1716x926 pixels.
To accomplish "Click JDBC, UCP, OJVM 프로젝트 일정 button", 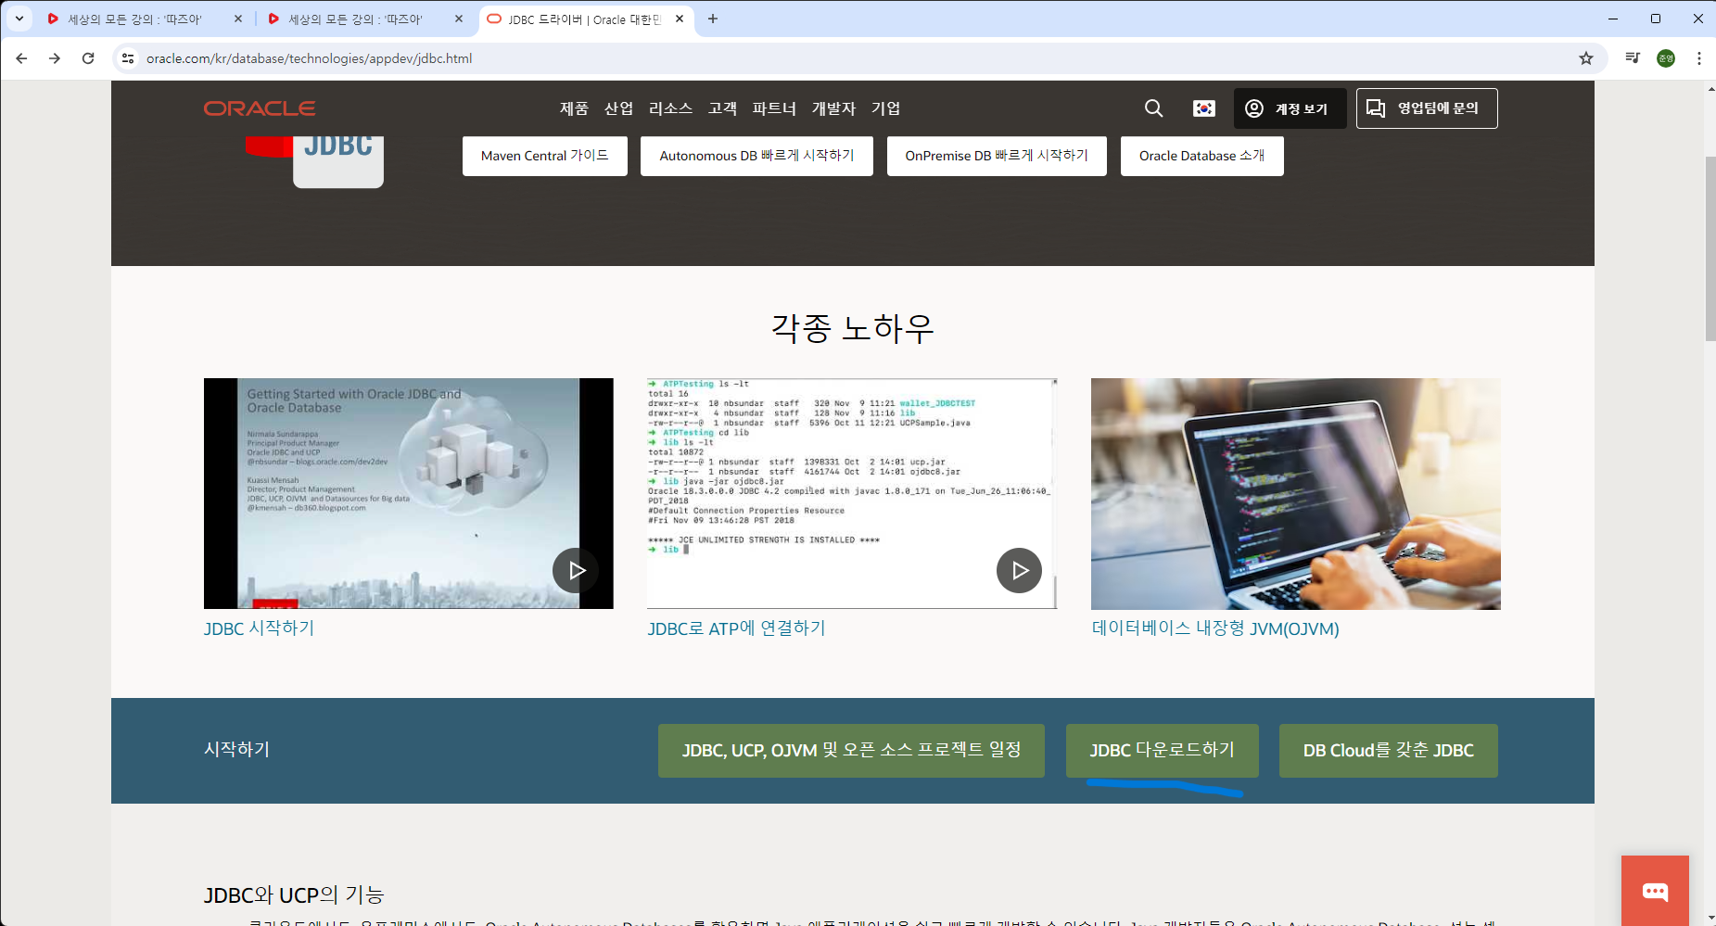I will [x=851, y=750].
